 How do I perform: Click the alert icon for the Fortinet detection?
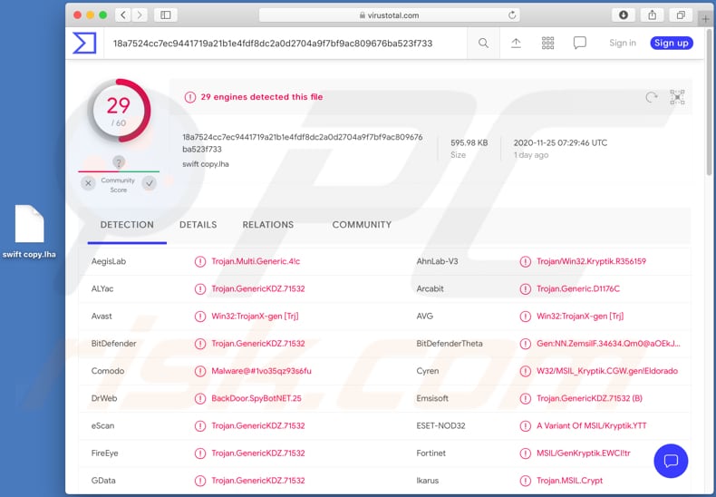tap(525, 453)
